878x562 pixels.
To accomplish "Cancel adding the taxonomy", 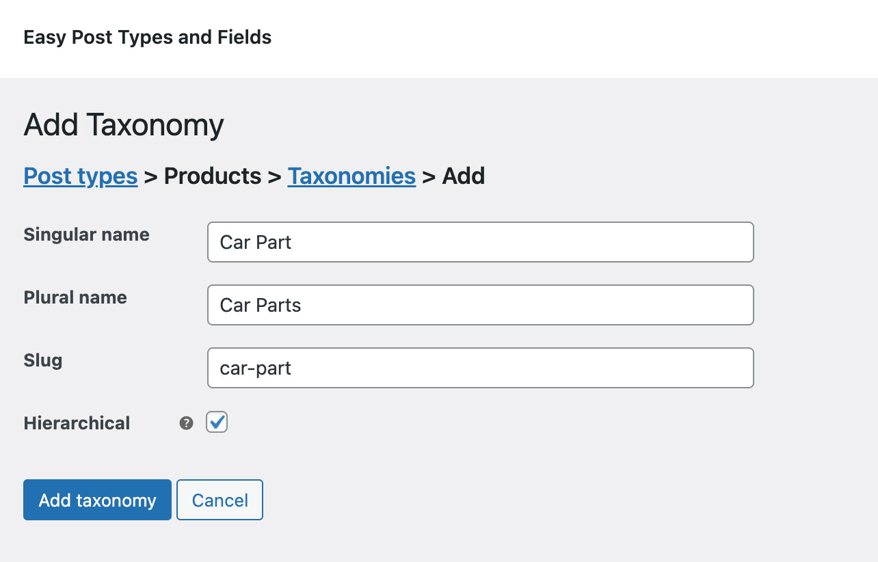I will tap(219, 500).
